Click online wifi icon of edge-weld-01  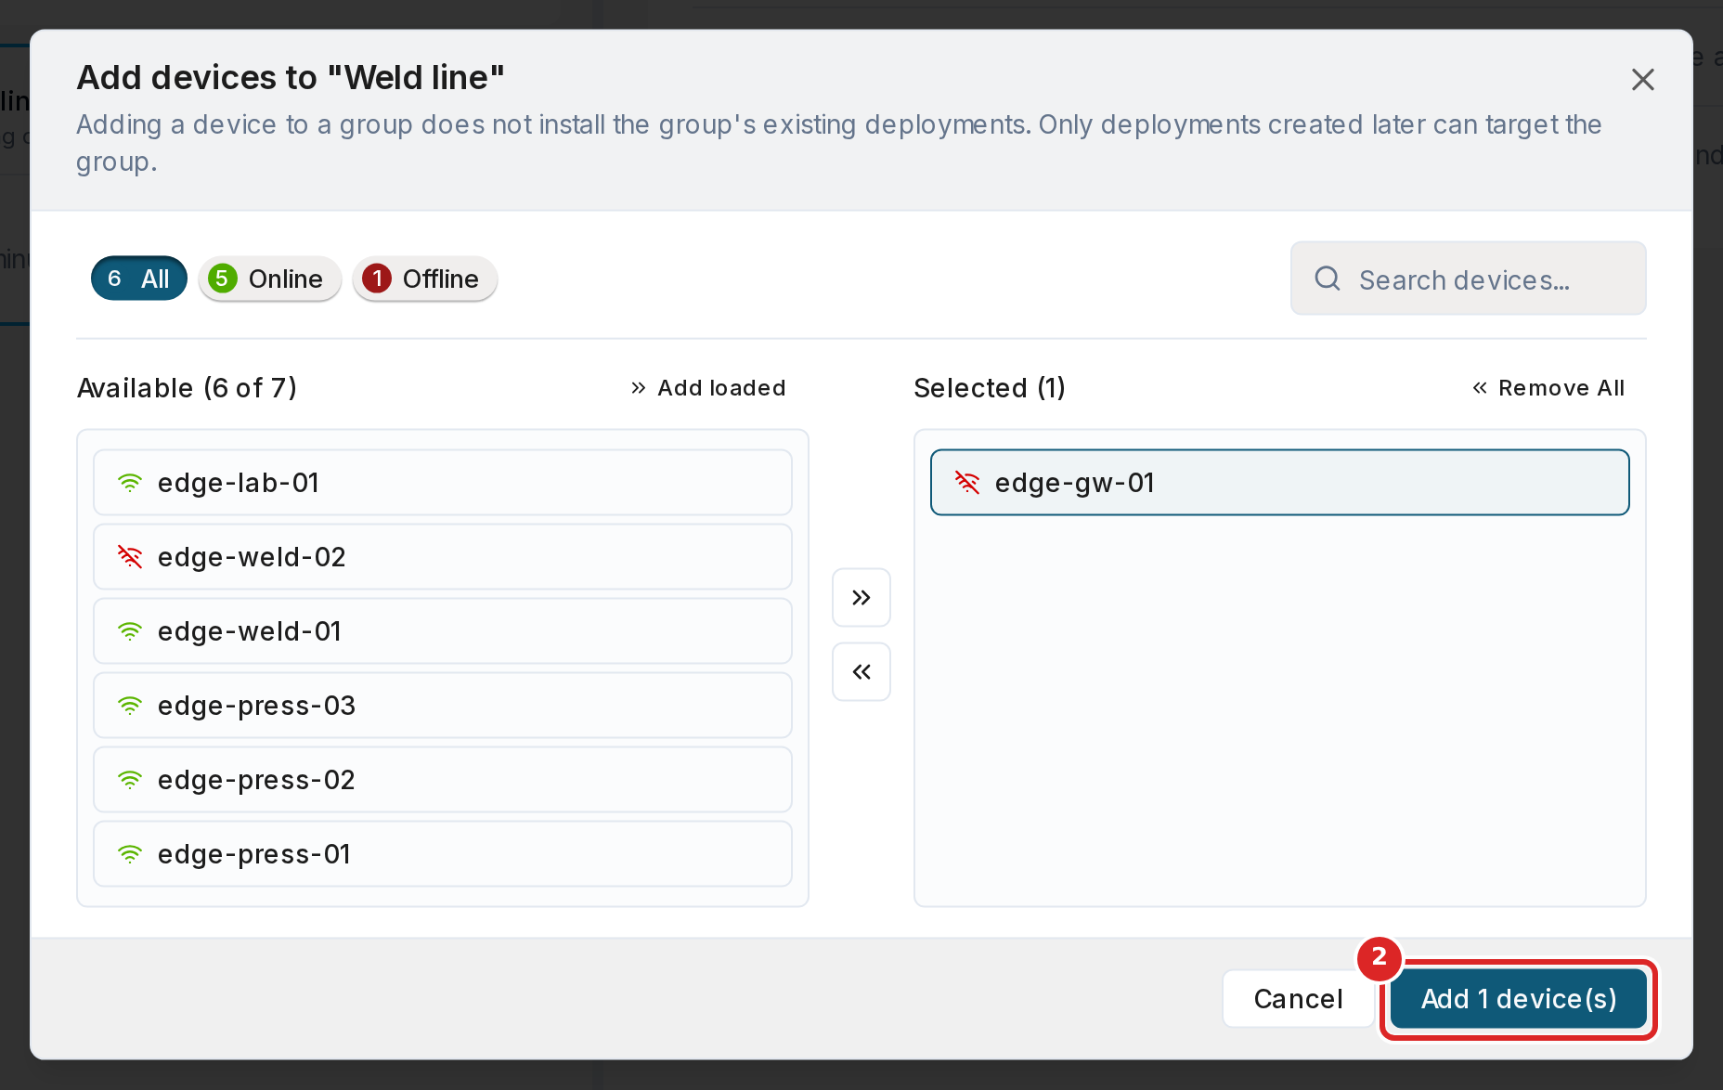(x=130, y=631)
